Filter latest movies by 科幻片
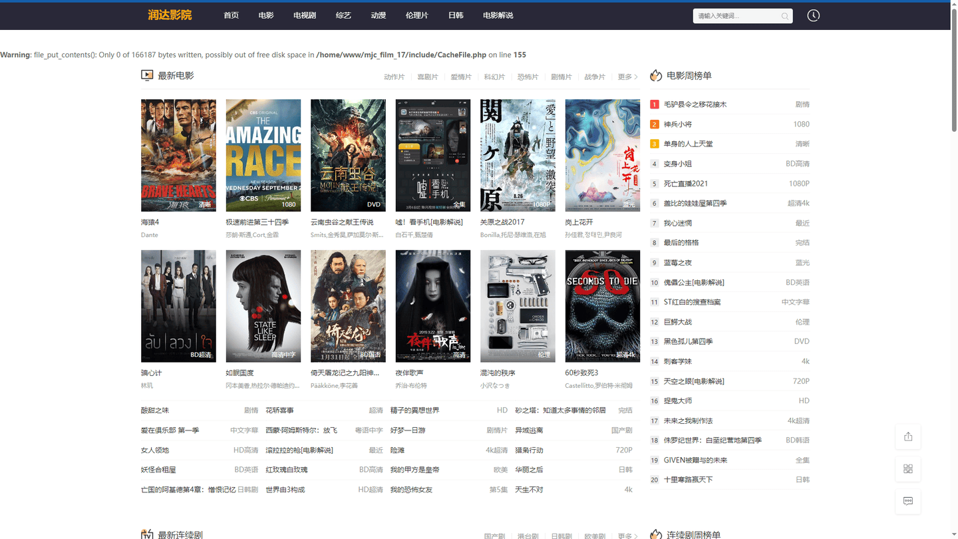The image size is (958, 539). pyautogui.click(x=494, y=77)
